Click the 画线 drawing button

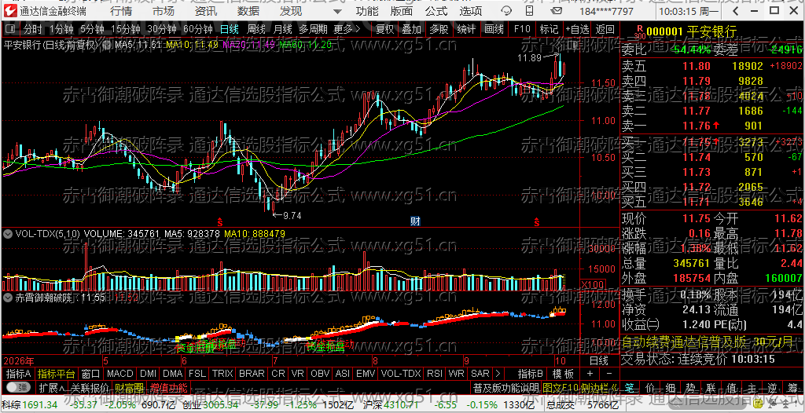pos(494,29)
